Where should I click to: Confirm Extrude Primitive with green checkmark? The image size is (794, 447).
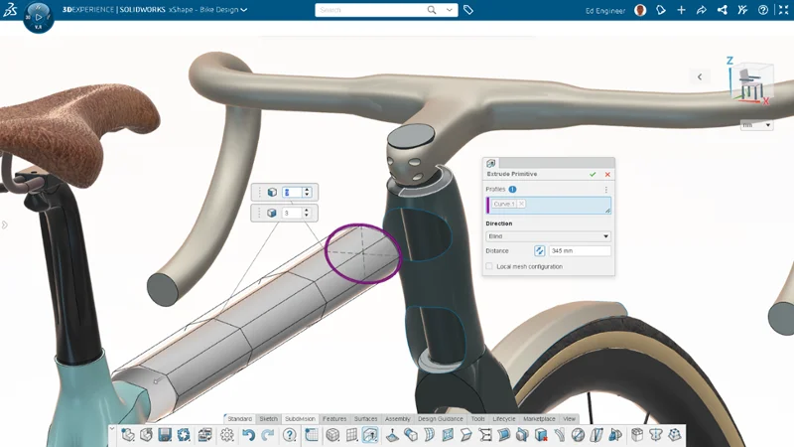[594, 174]
